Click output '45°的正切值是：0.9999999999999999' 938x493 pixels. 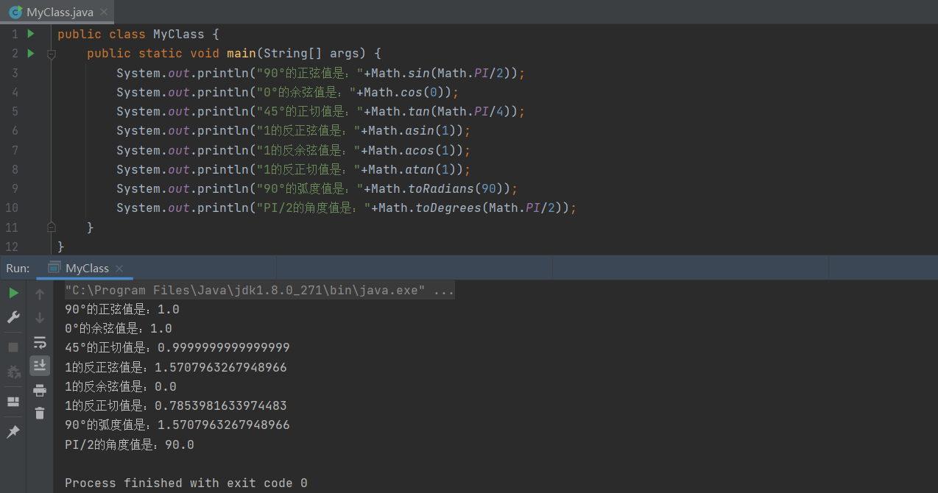coord(177,348)
